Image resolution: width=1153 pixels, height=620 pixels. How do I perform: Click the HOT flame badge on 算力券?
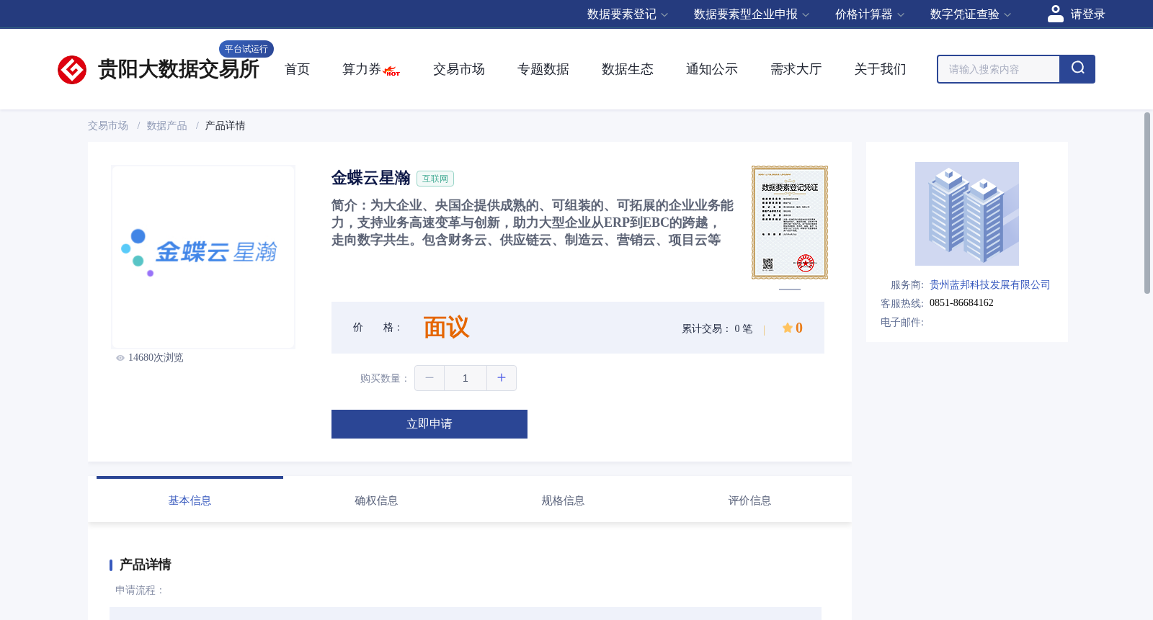tap(392, 71)
